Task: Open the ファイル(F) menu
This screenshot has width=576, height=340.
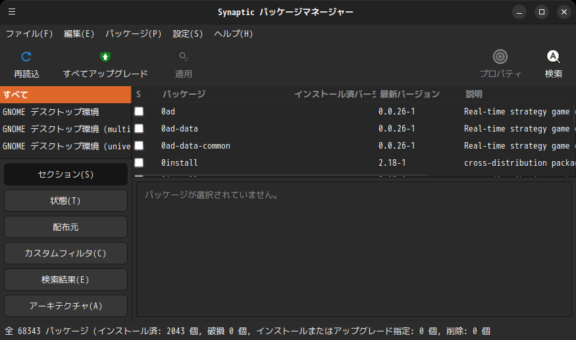Action: coord(30,34)
